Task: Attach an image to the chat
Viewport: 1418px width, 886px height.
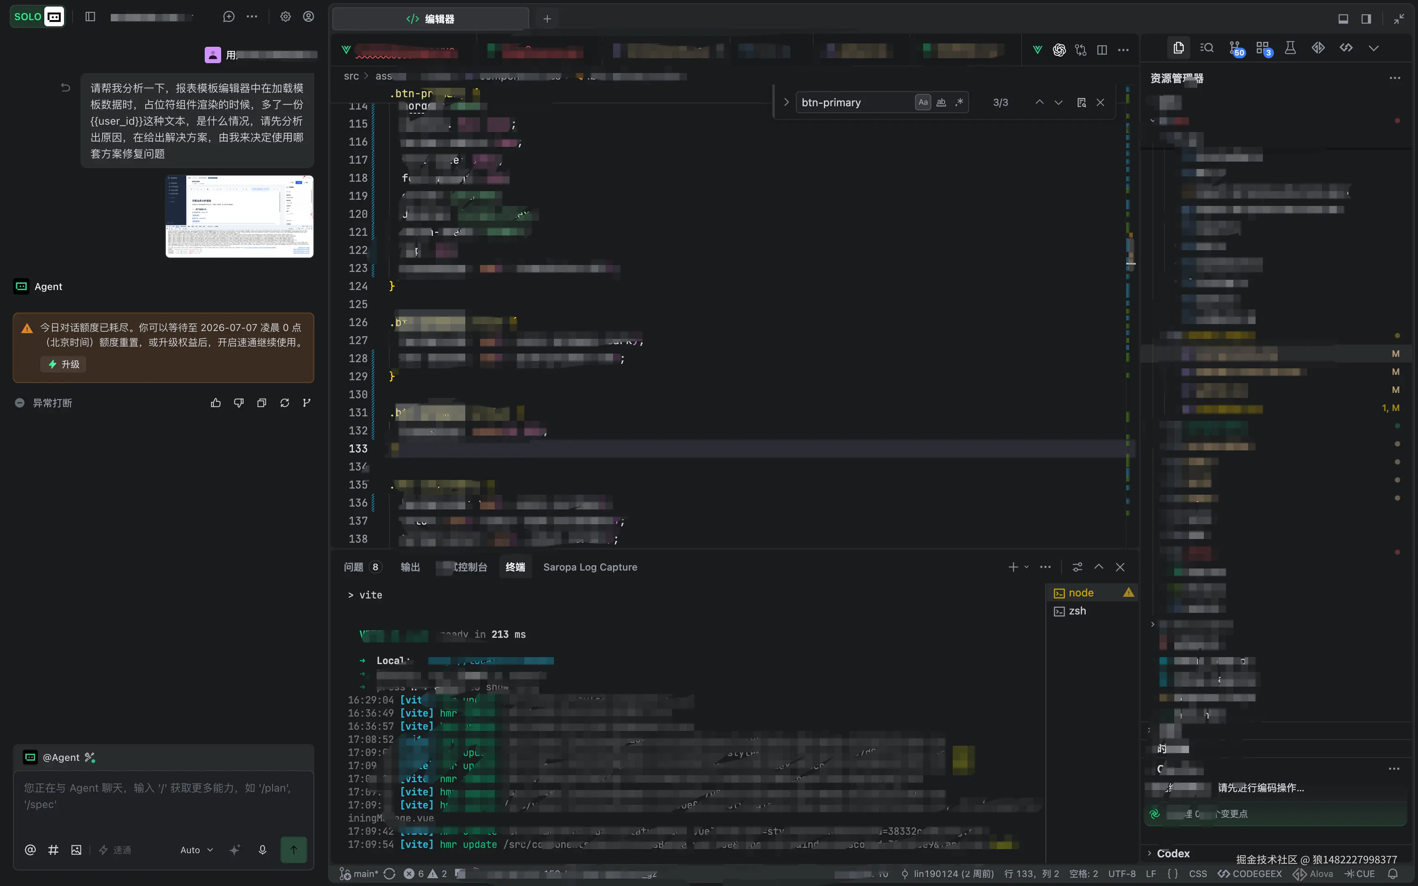Action: click(76, 849)
